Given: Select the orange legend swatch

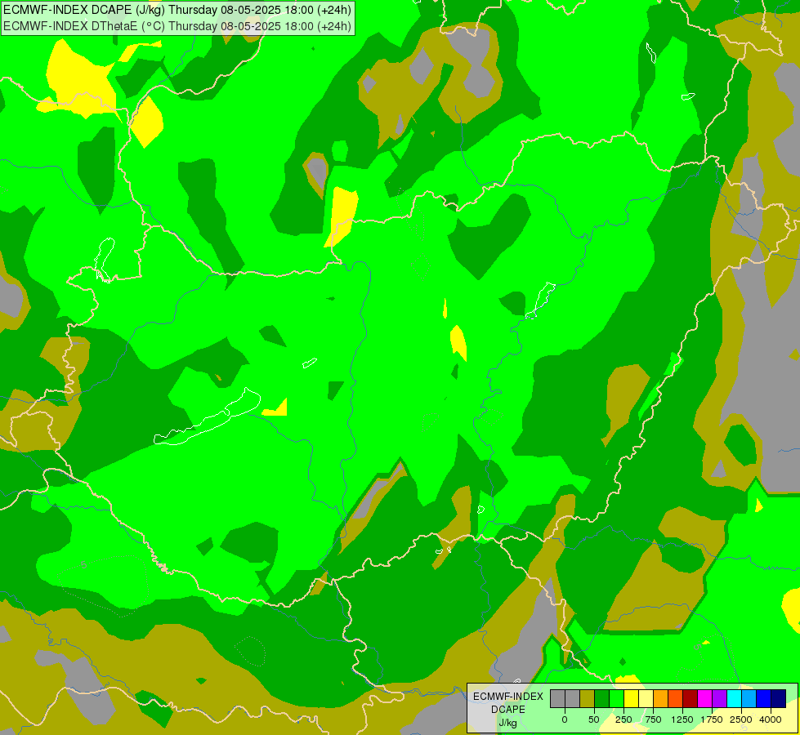Looking at the screenshot, I should click(x=661, y=699).
